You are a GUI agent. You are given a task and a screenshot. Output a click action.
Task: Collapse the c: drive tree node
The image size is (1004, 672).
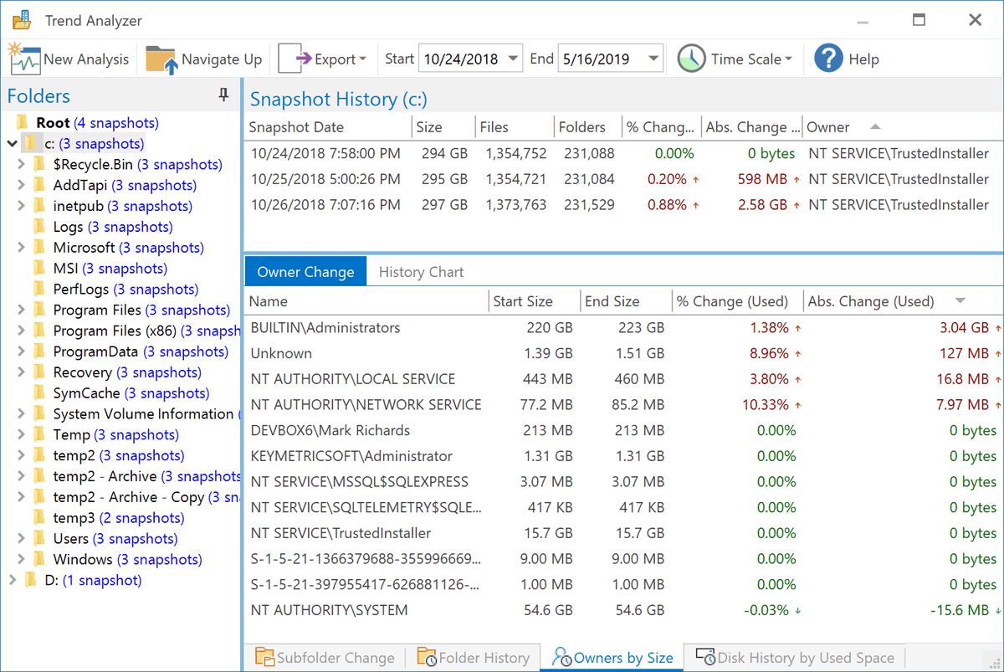click(x=13, y=144)
